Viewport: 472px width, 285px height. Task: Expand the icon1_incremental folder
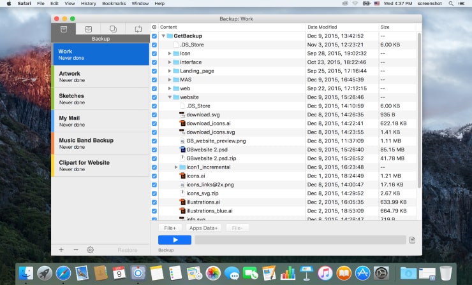tap(176, 167)
